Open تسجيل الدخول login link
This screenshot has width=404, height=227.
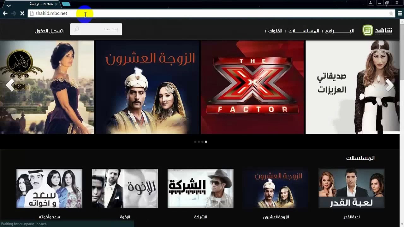click(49, 31)
